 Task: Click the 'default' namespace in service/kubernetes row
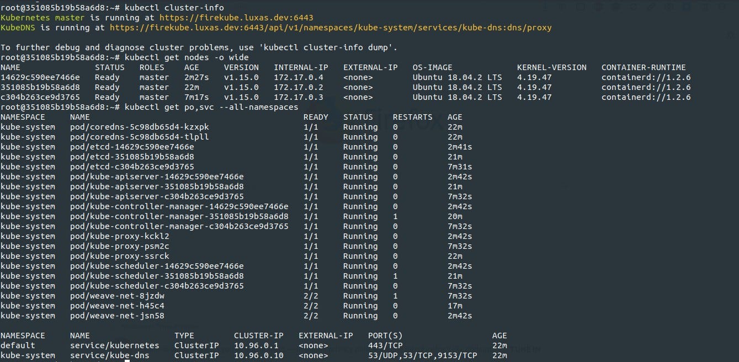coord(18,345)
